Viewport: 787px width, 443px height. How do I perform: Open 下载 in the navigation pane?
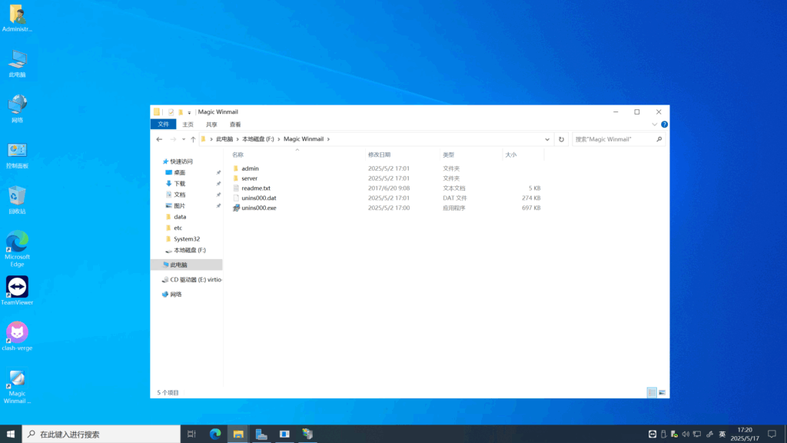pos(179,184)
